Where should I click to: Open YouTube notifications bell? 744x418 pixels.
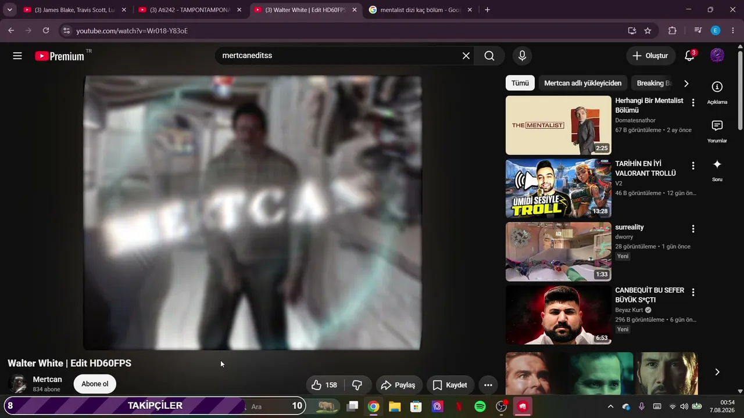tap(689, 56)
